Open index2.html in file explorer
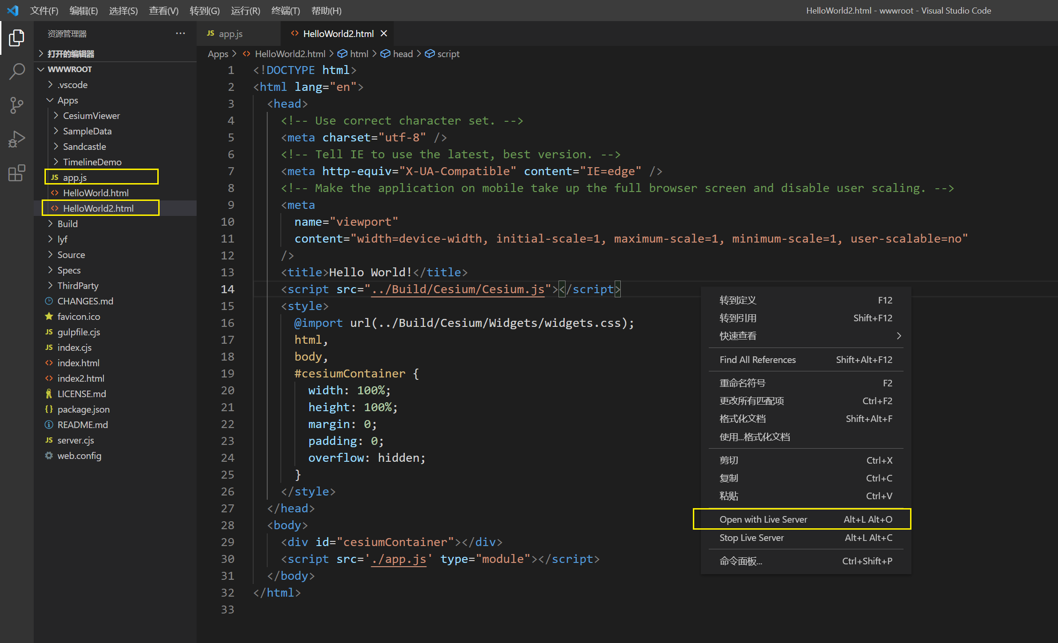1058x643 pixels. click(x=115, y=378)
